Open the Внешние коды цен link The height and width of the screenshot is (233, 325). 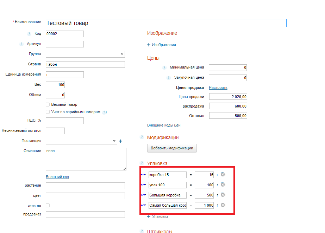click(x=164, y=125)
